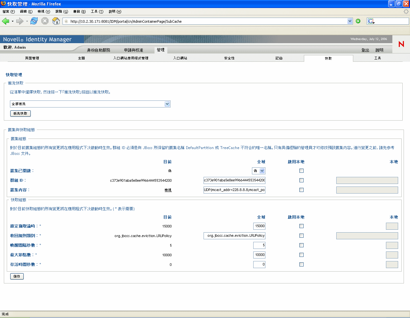Click the 說明 help link in header
Image resolution: width=410 pixels, height=318 pixels.
point(380,50)
